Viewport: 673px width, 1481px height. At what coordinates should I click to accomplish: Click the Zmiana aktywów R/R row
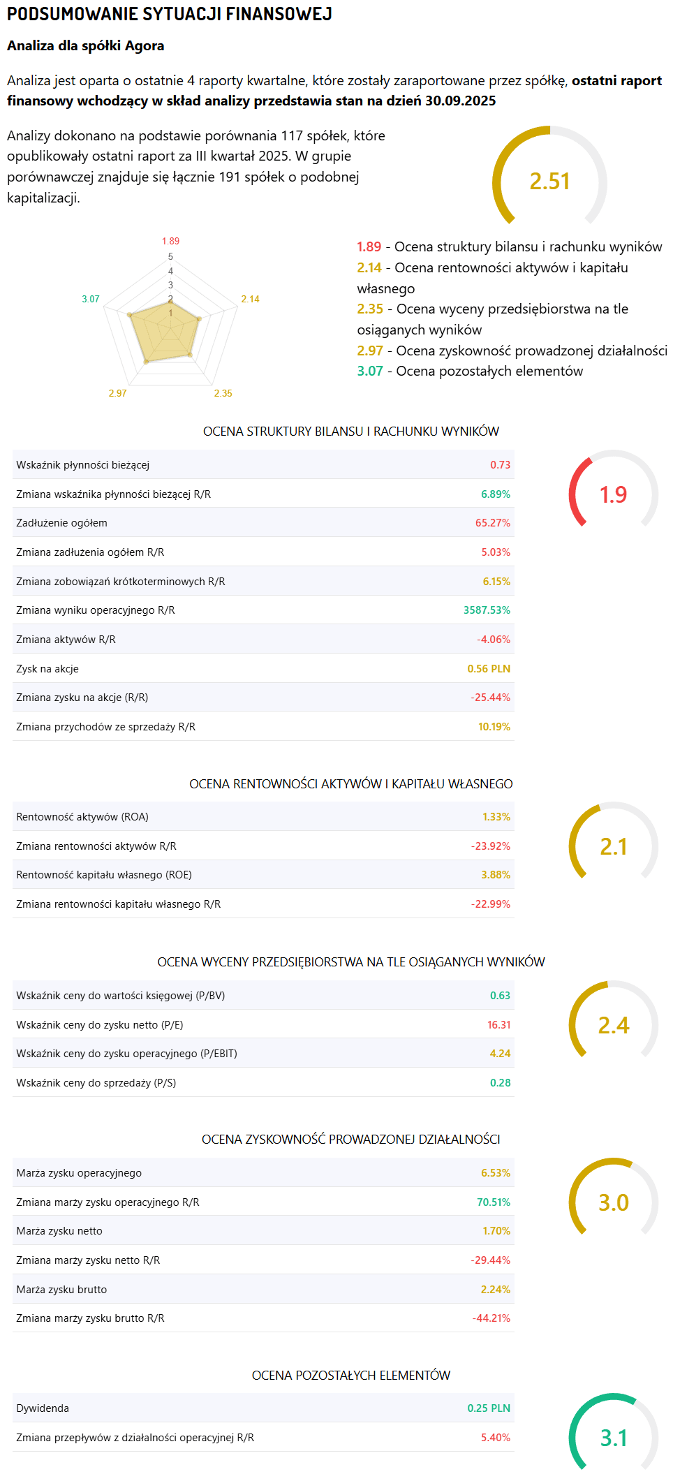coord(262,640)
